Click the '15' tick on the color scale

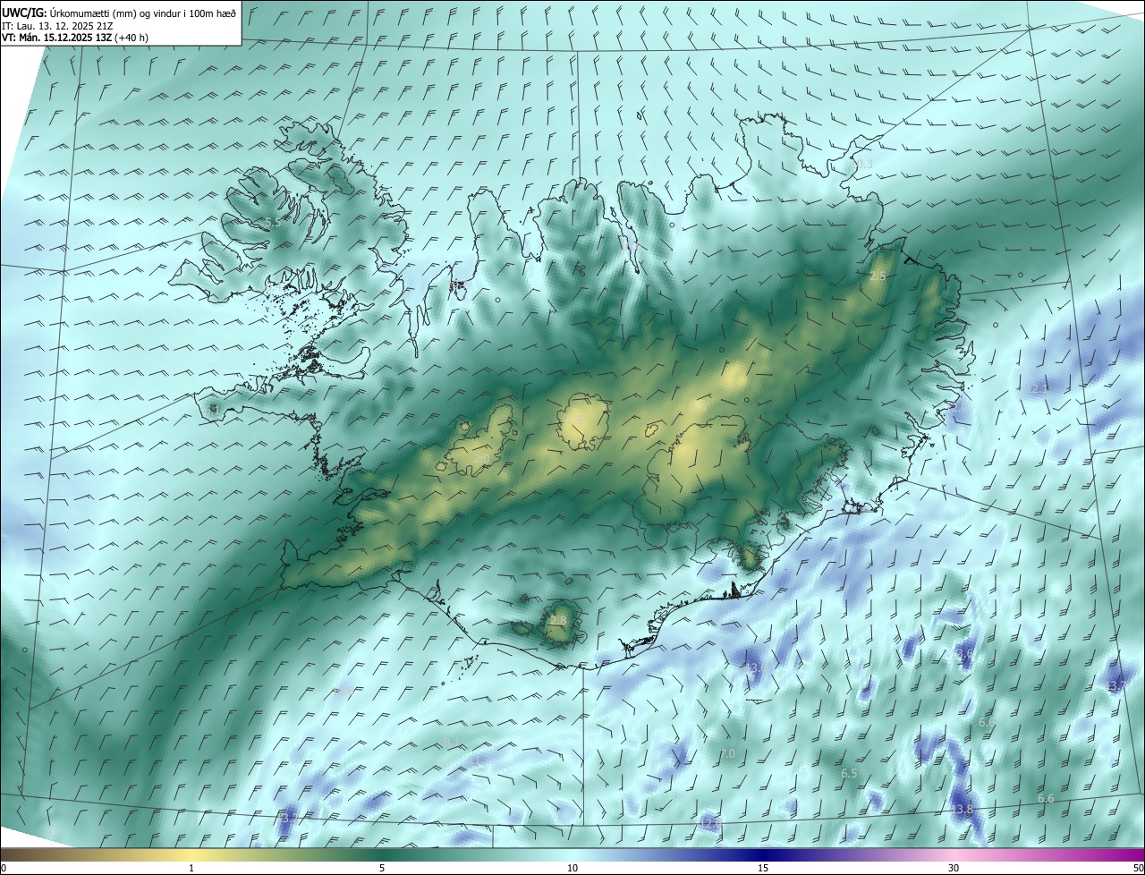[x=763, y=868]
